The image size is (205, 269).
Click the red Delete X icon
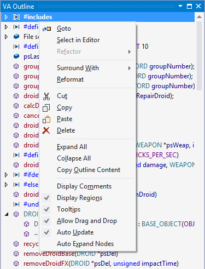point(46,131)
